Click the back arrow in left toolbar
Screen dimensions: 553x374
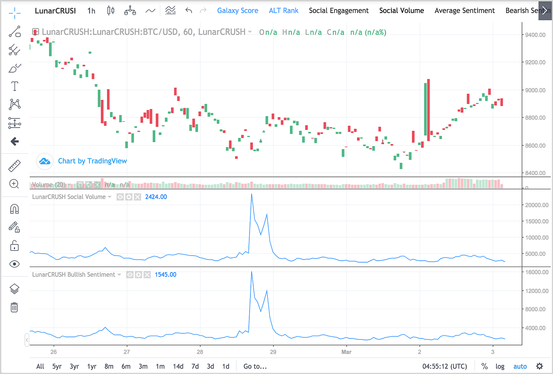pyautogui.click(x=15, y=141)
